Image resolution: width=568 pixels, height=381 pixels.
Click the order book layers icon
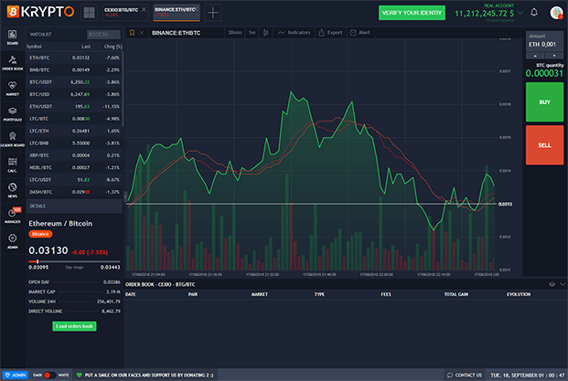coord(552,284)
